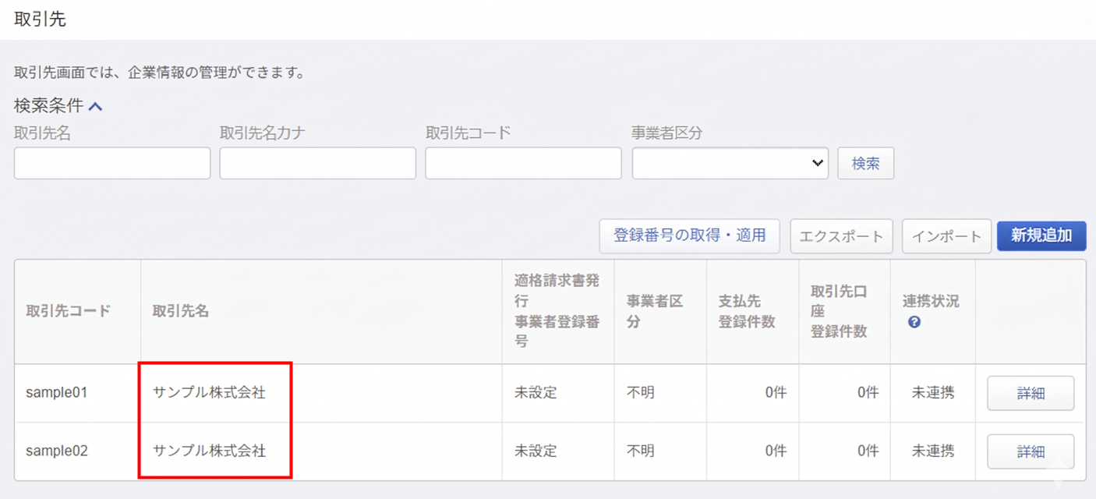The width and height of the screenshot is (1096, 499).
Task: Click the help icon beside 連携状況
Action: [914, 322]
